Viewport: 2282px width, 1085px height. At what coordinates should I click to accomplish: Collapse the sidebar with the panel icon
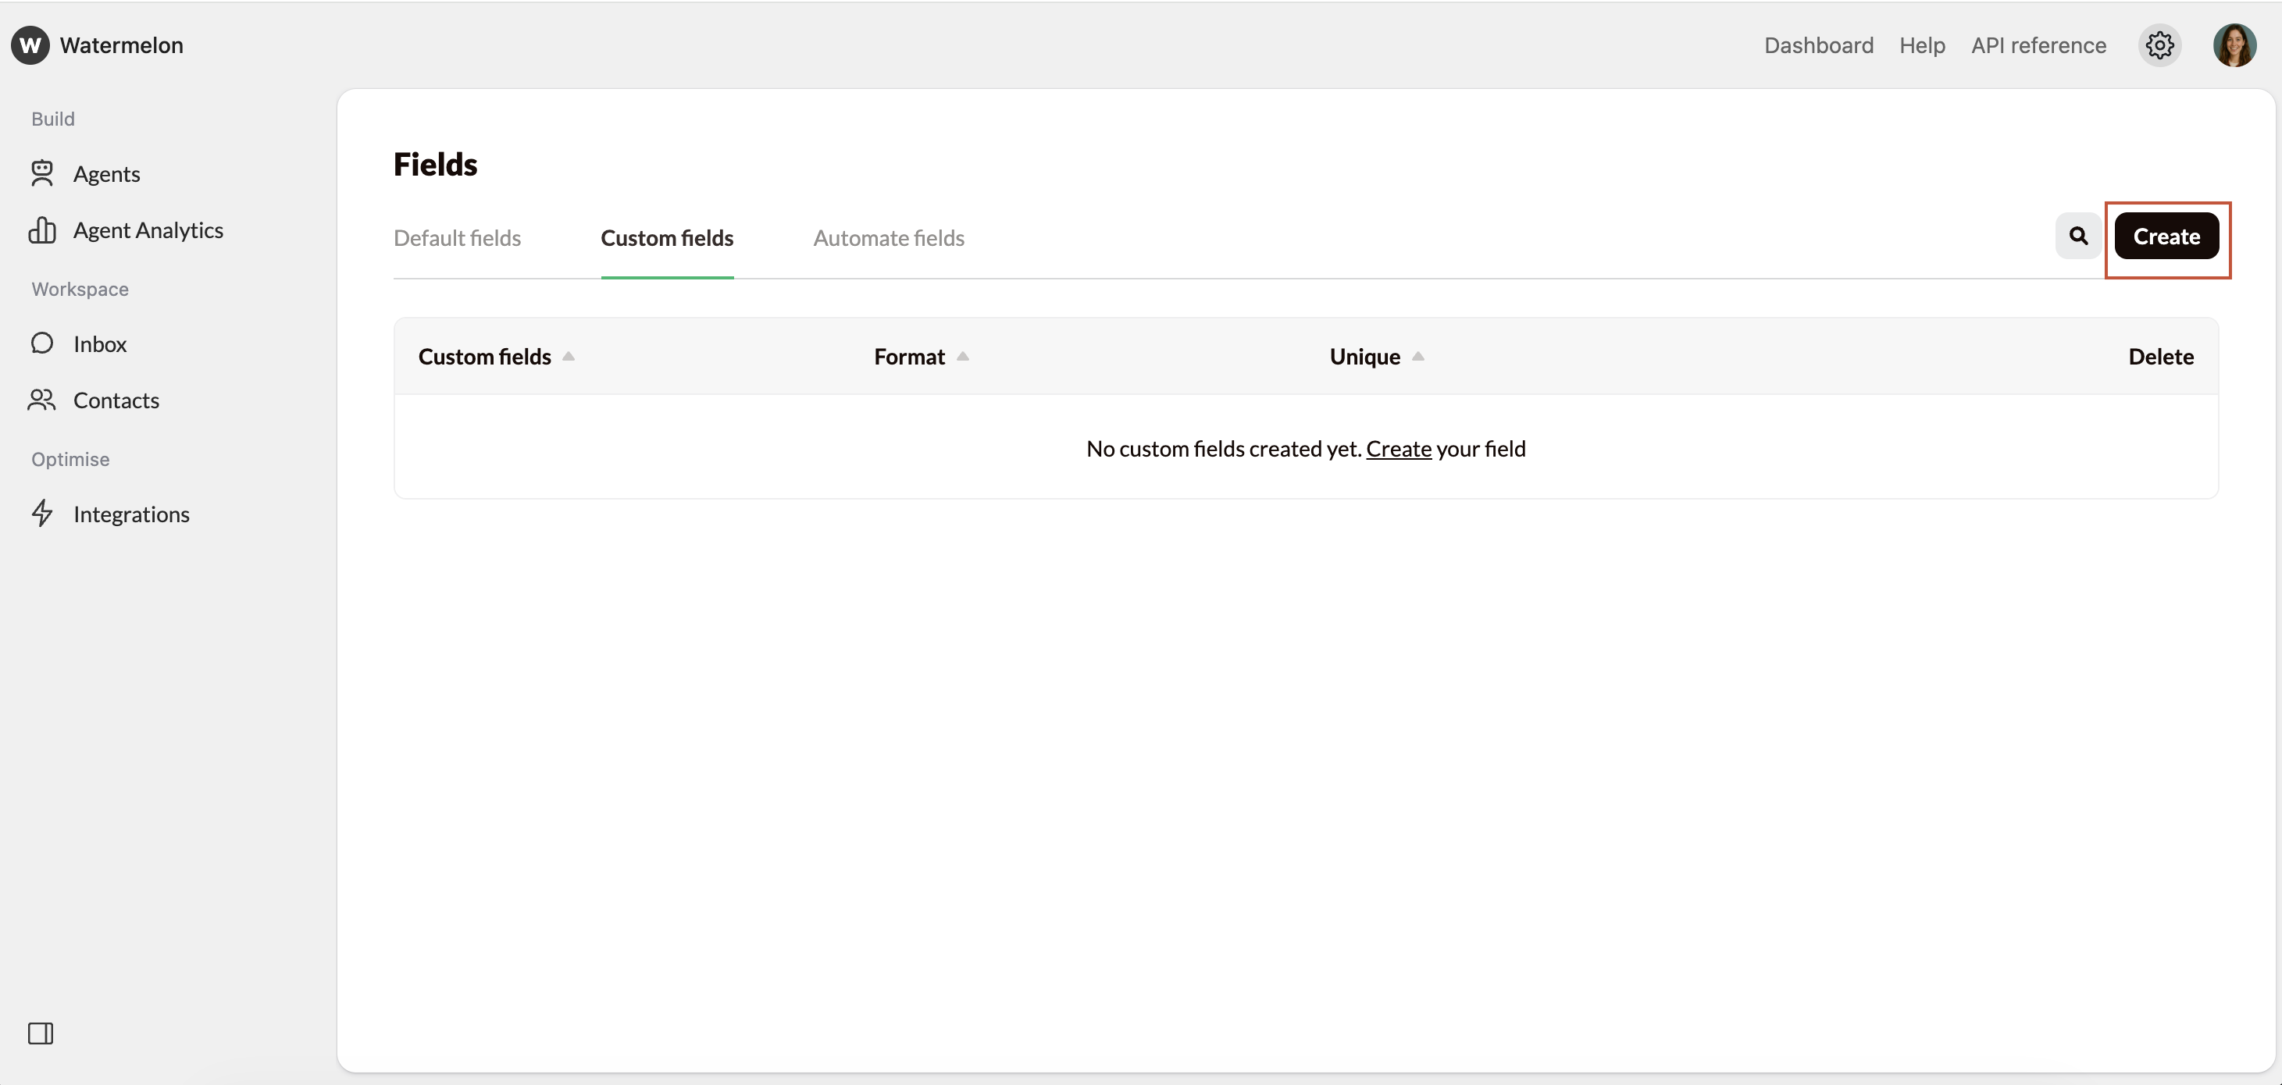tap(41, 1033)
